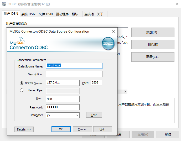Image resolution: width=181 pixels, height=141 pixels.
Task: Open the 驱动程序 tab
Action: pyautogui.click(x=62, y=14)
